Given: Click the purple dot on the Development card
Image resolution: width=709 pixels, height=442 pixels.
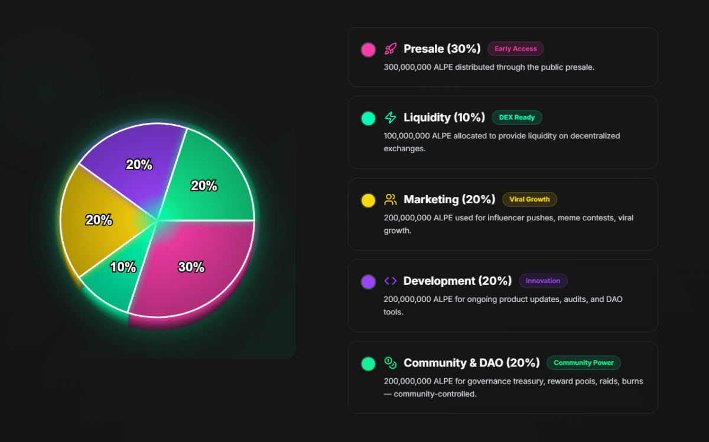Looking at the screenshot, I should tap(368, 282).
